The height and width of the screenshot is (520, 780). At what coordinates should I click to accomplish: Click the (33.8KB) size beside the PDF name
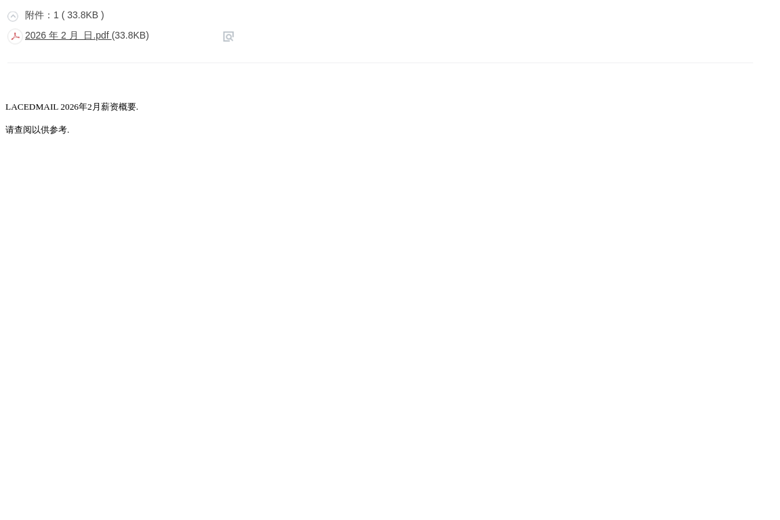(x=130, y=36)
